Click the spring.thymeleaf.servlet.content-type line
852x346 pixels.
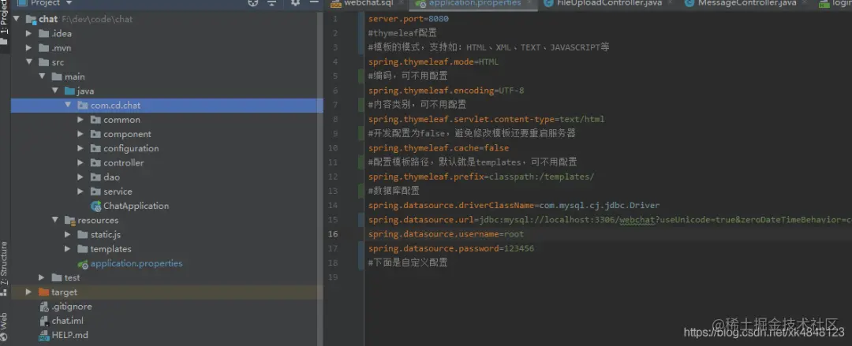click(486, 119)
